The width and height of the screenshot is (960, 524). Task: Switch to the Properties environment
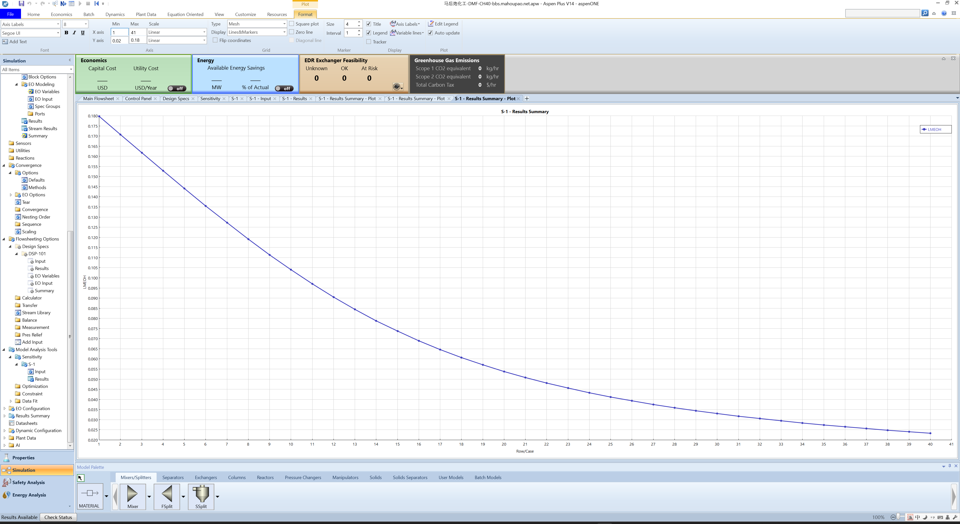[37, 458]
